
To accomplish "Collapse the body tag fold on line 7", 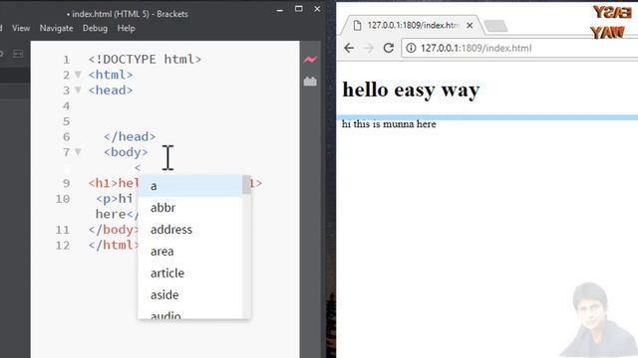I will pyautogui.click(x=78, y=152).
